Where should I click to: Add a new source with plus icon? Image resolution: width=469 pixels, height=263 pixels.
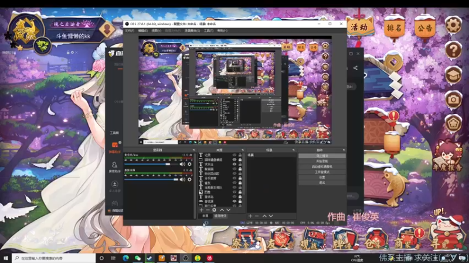(x=201, y=210)
